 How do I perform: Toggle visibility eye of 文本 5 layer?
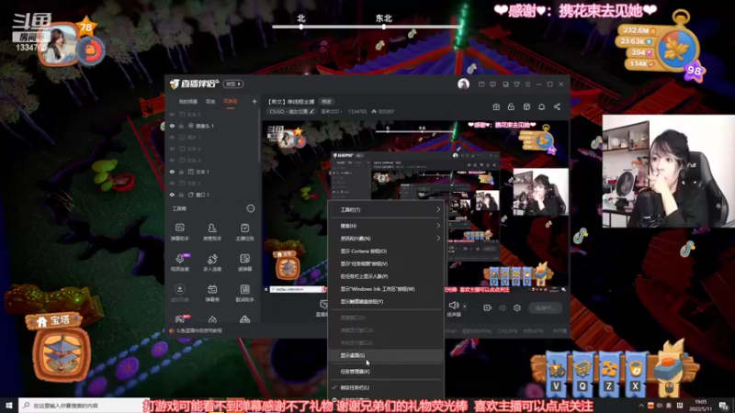pos(172,114)
